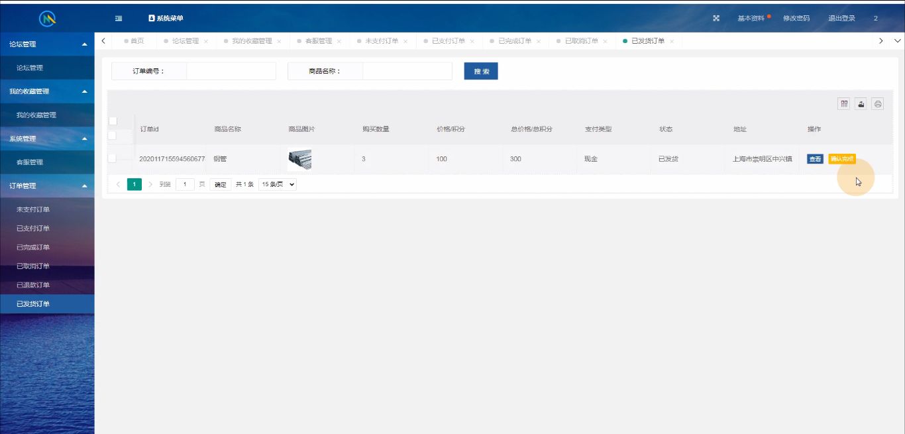Close the 未支付订单 tab

coord(405,41)
